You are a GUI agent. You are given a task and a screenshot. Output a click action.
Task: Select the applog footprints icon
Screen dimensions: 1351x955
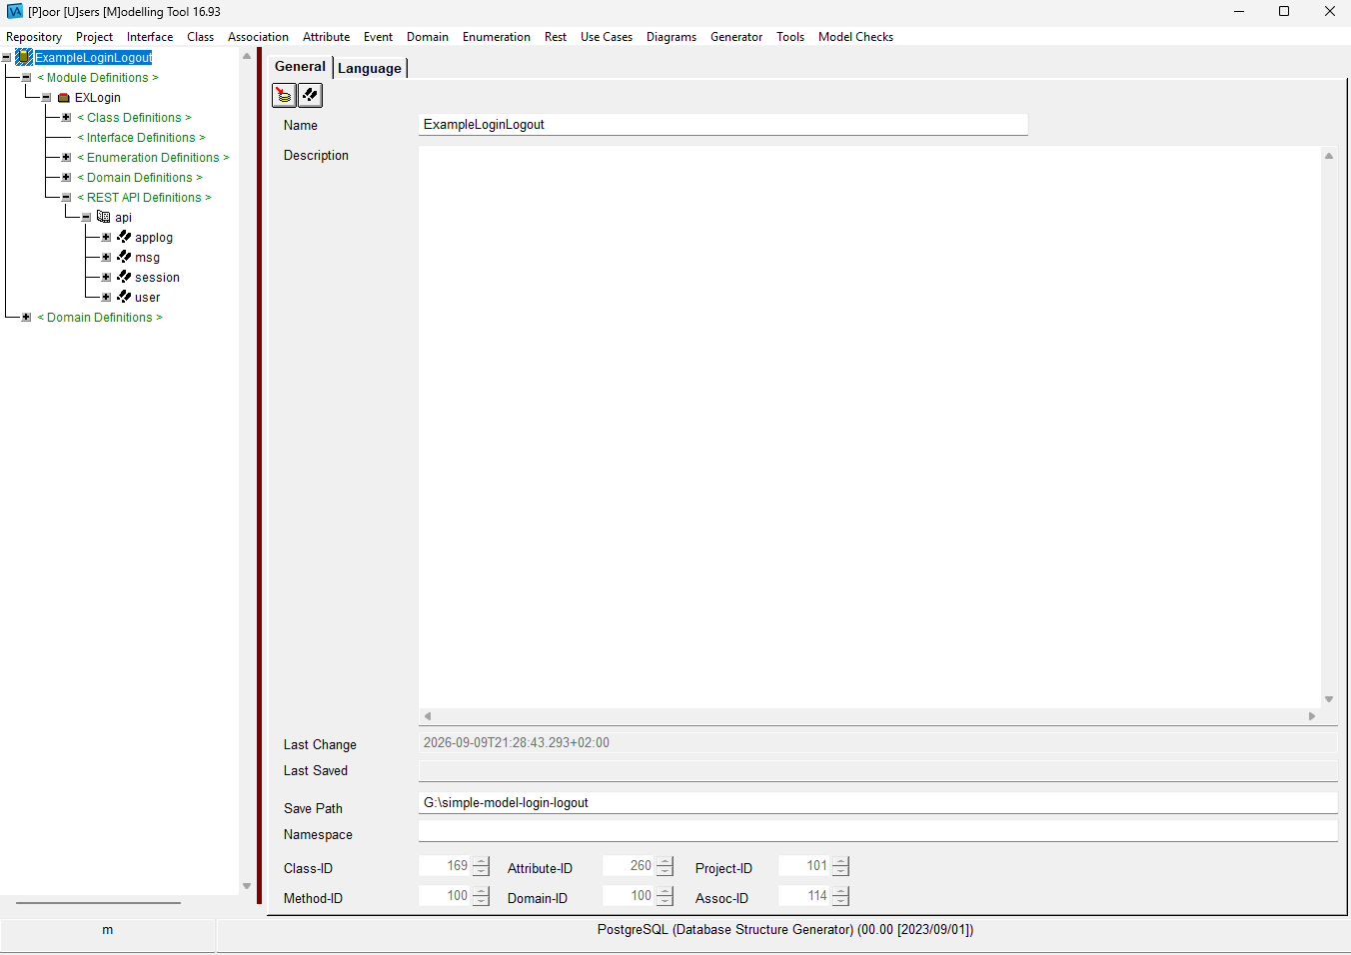[124, 237]
